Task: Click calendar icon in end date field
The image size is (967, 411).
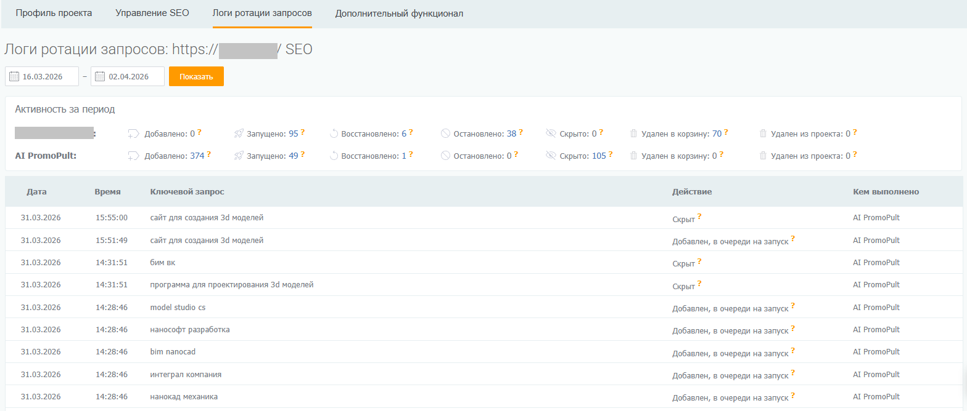Action: click(100, 77)
